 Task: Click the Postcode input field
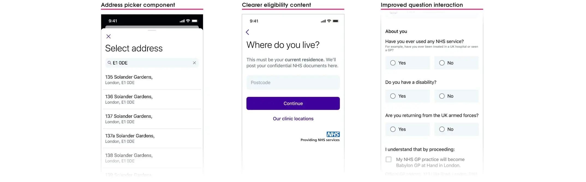pos(293,82)
